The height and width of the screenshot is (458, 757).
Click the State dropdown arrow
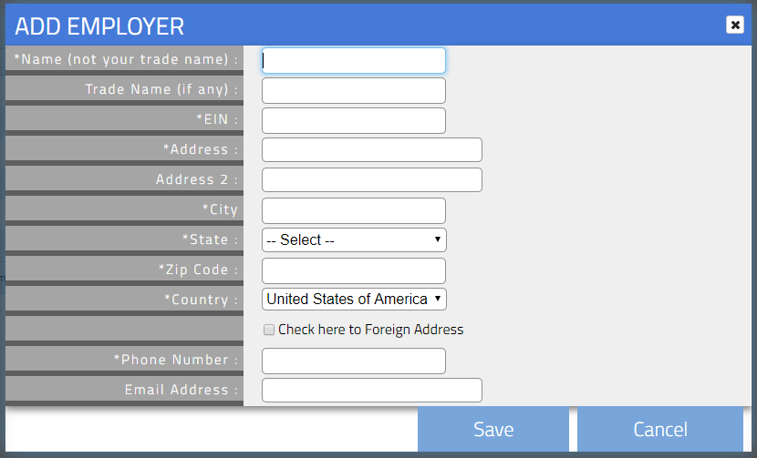439,240
